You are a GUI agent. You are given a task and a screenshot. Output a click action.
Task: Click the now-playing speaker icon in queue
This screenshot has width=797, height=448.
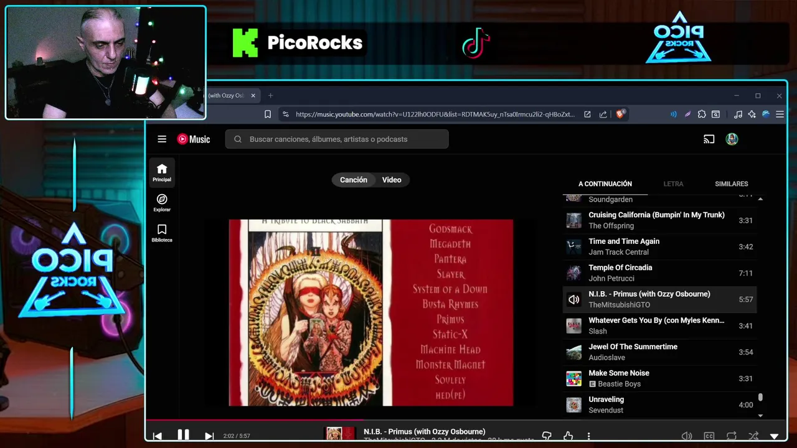point(573,299)
